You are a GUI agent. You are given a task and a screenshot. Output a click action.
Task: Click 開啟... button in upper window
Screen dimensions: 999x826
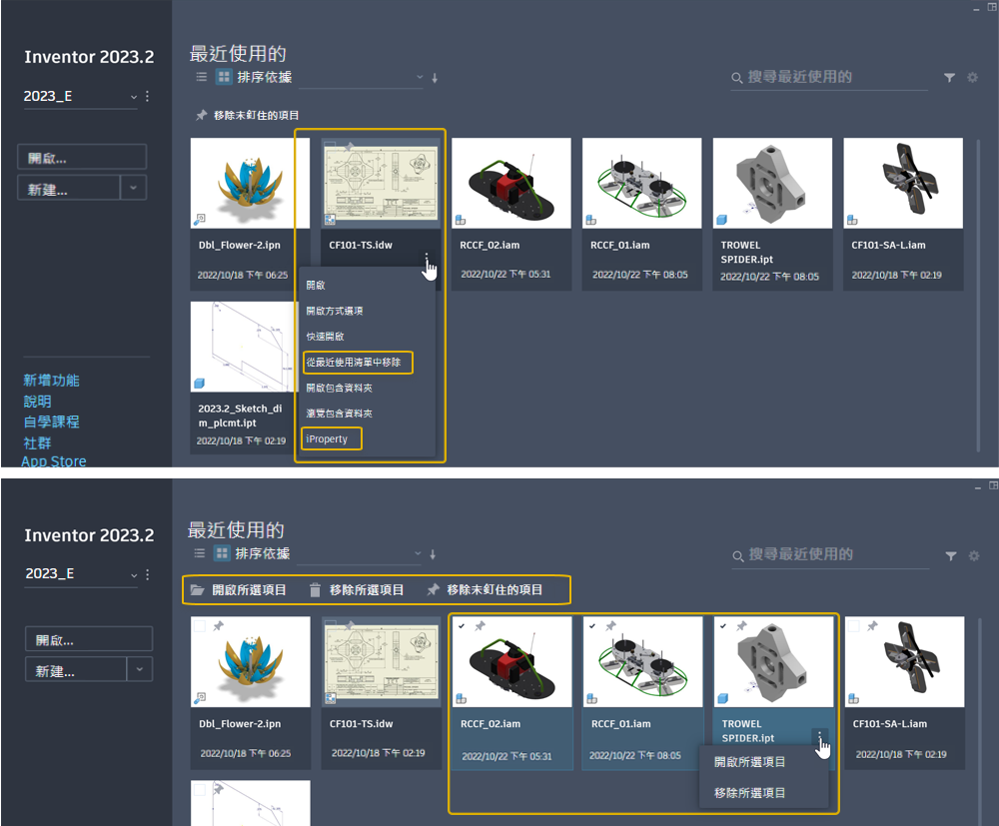coord(82,157)
